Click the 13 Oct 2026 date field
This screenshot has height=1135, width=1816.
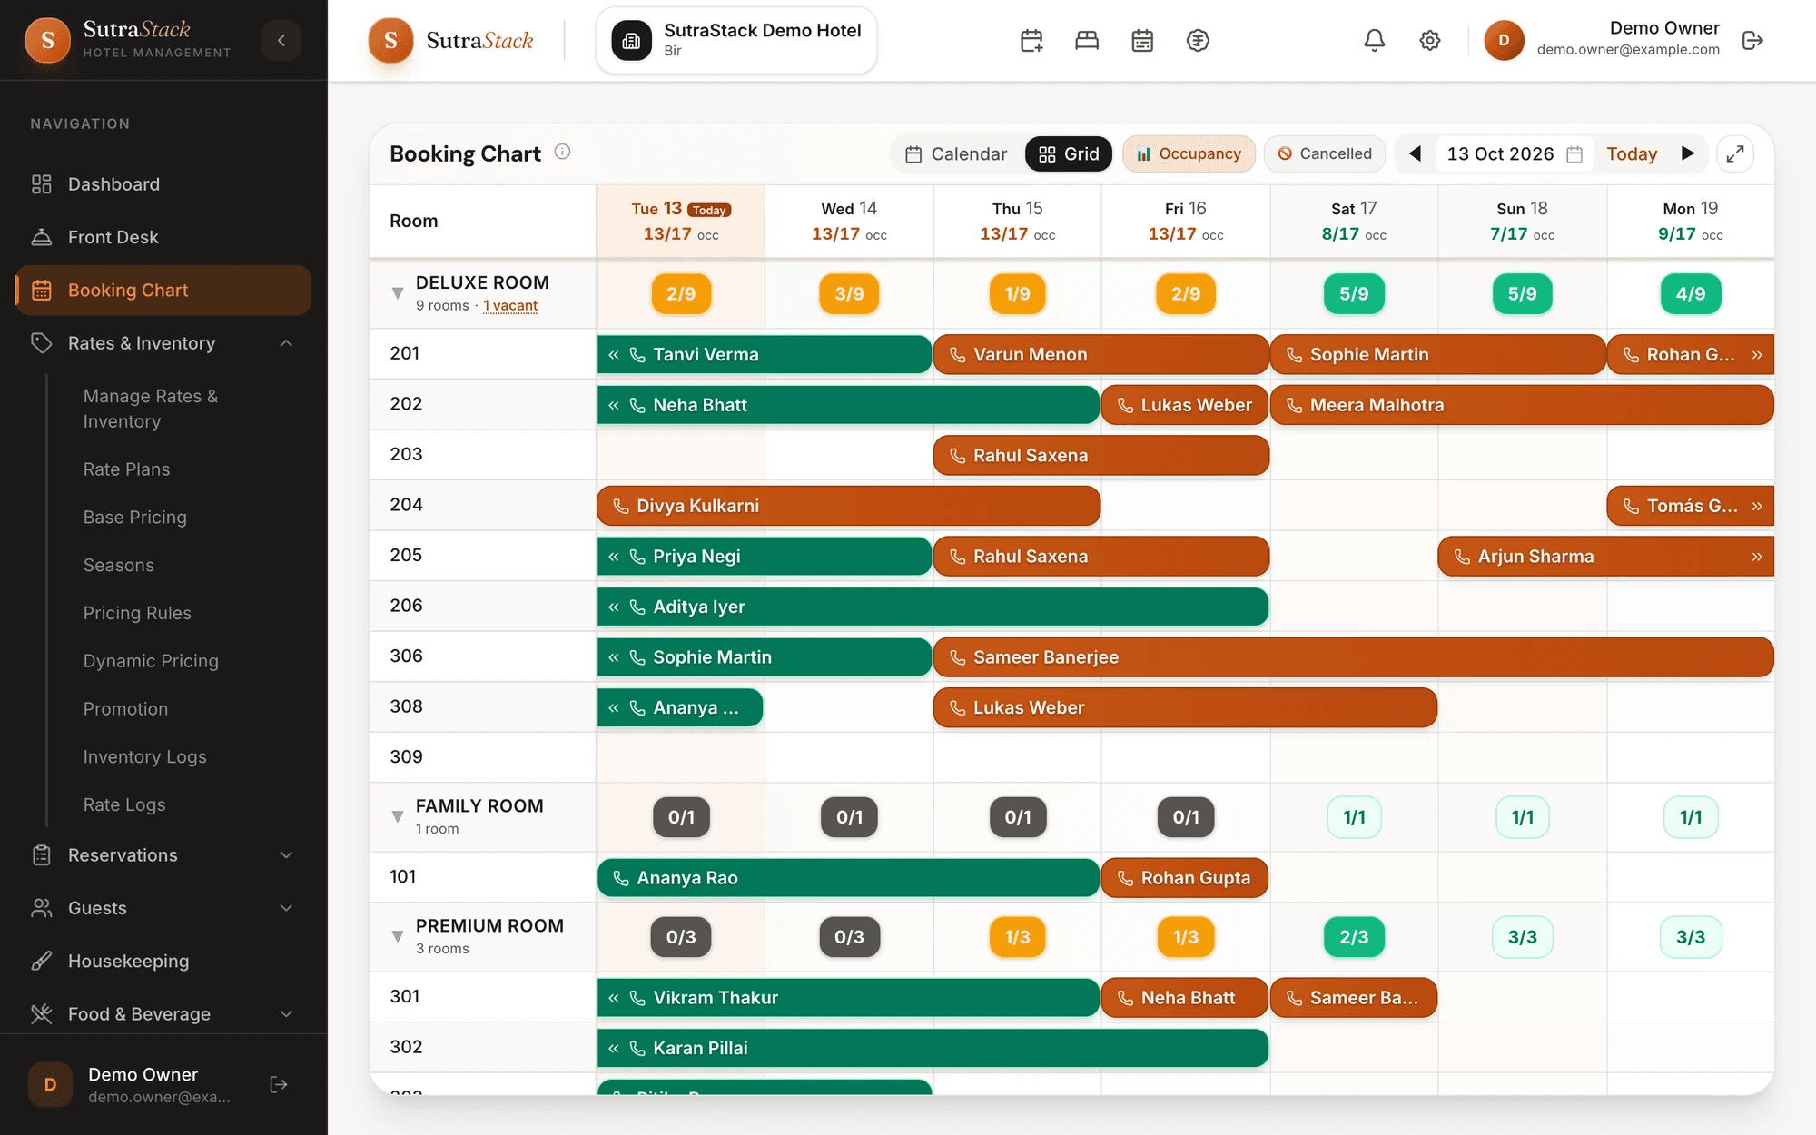pyautogui.click(x=1513, y=153)
